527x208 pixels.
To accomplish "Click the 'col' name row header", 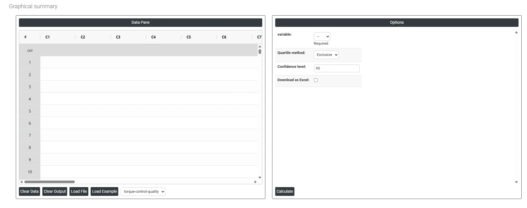I will (30, 50).
